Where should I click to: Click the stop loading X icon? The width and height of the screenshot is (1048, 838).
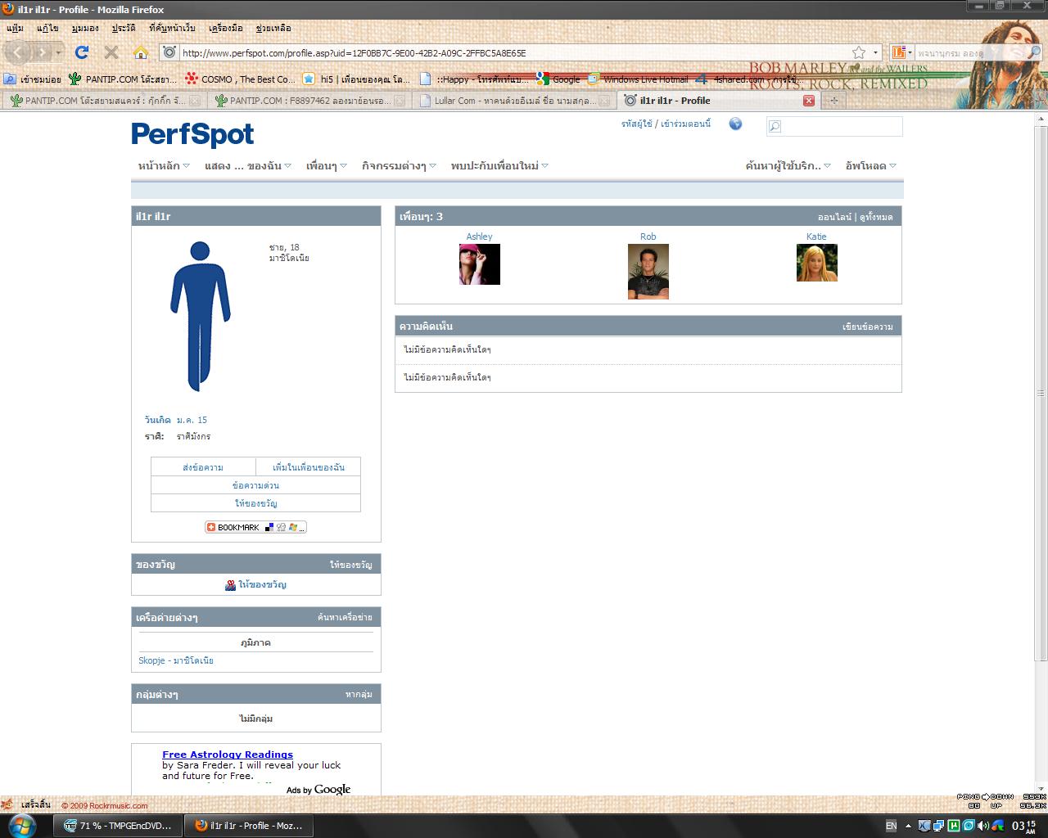point(111,52)
